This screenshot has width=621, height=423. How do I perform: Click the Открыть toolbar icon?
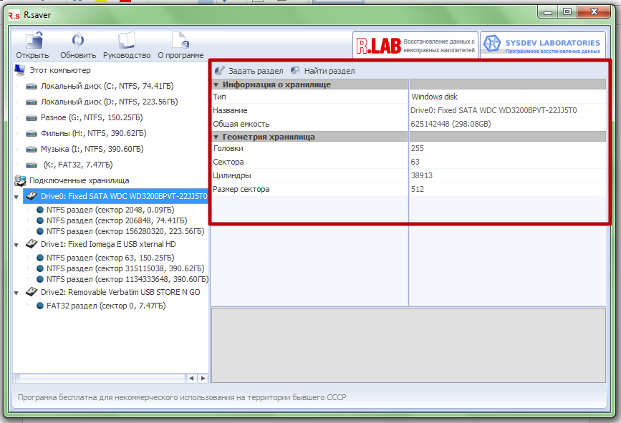pyautogui.click(x=32, y=42)
